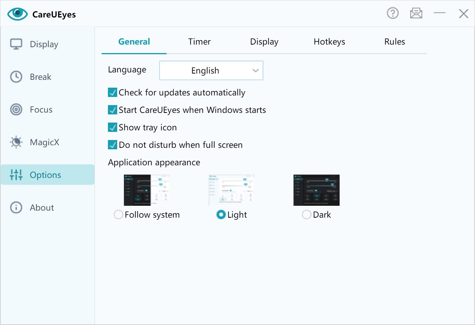
Task: Minimize the CareUEyes window
Action: point(440,13)
